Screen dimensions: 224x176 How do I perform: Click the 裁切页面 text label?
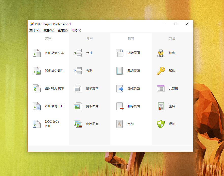pos(134,71)
